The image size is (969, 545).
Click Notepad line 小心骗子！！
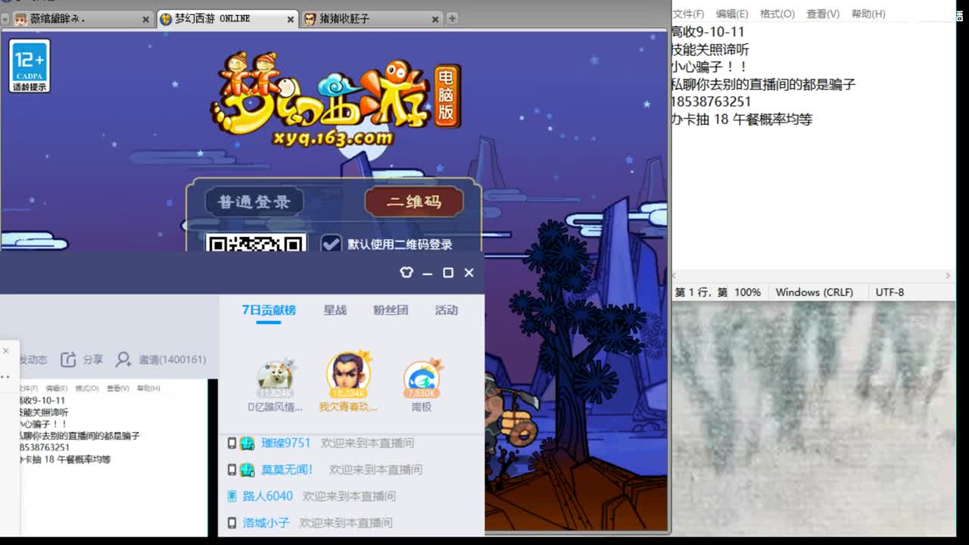[710, 67]
